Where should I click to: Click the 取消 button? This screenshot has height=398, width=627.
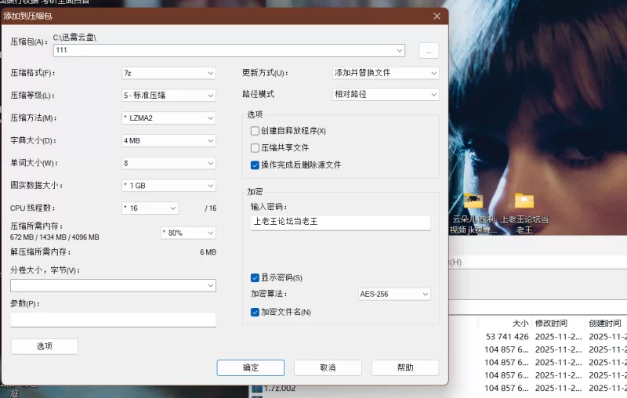[328, 367]
